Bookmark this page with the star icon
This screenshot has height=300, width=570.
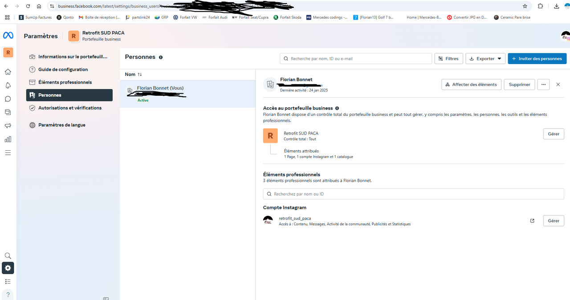coord(525,6)
